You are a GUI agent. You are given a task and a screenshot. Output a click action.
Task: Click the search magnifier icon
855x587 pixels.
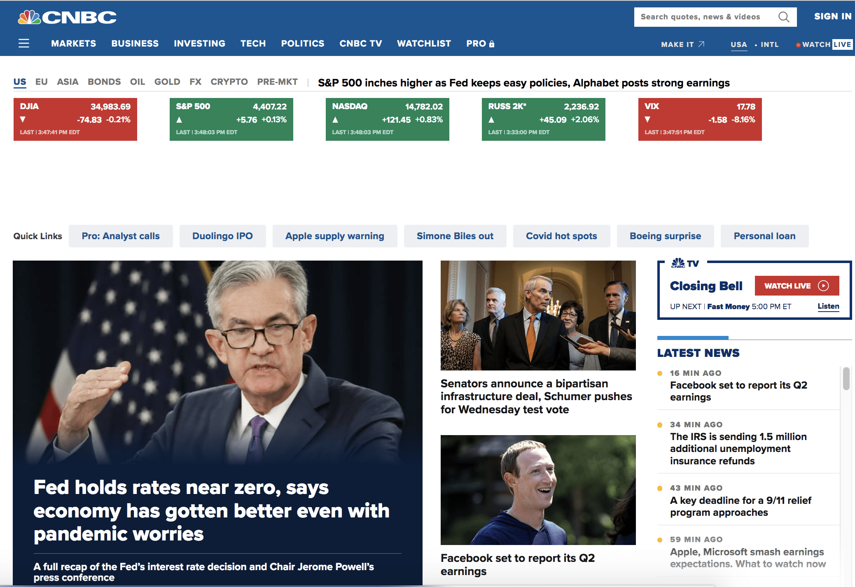[783, 17]
